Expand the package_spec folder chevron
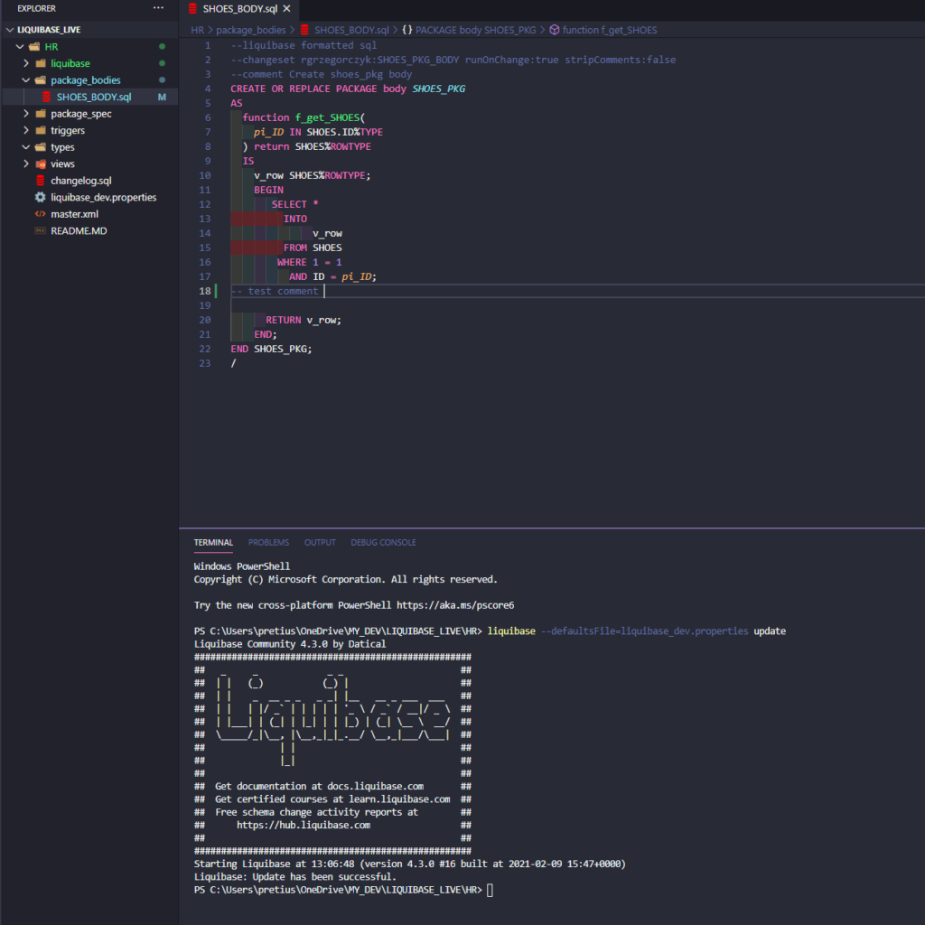The width and height of the screenshot is (925, 925). click(26, 113)
